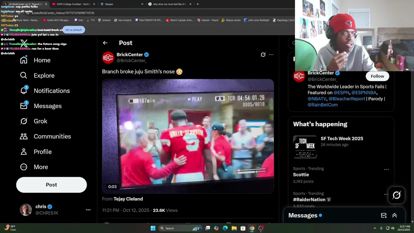The width and height of the screenshot is (414, 233).
Task: Open the Tejay Cleland source link
Action: [x=128, y=199]
